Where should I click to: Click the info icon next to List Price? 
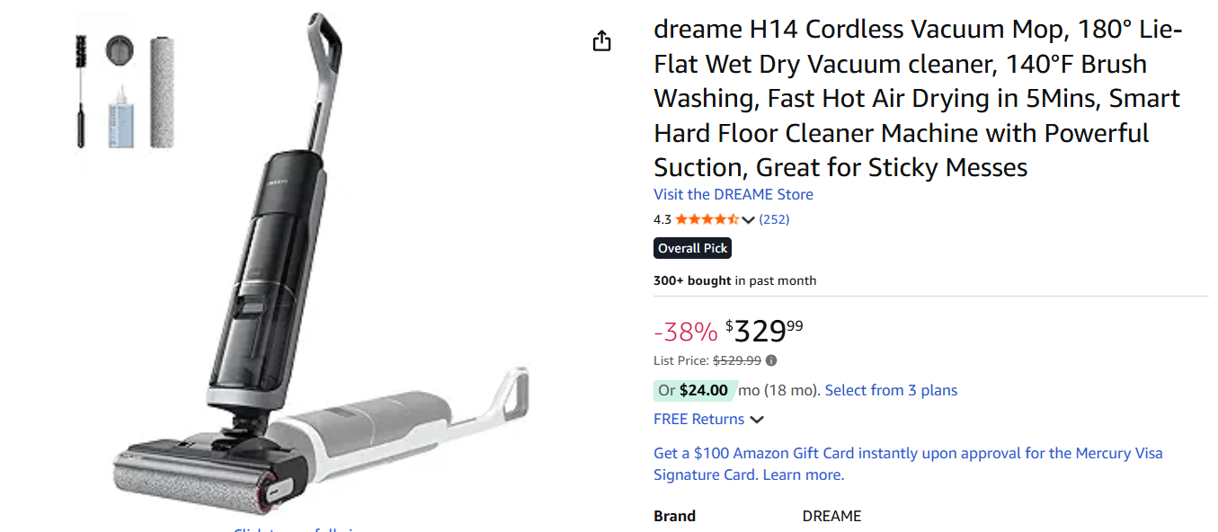point(771,360)
